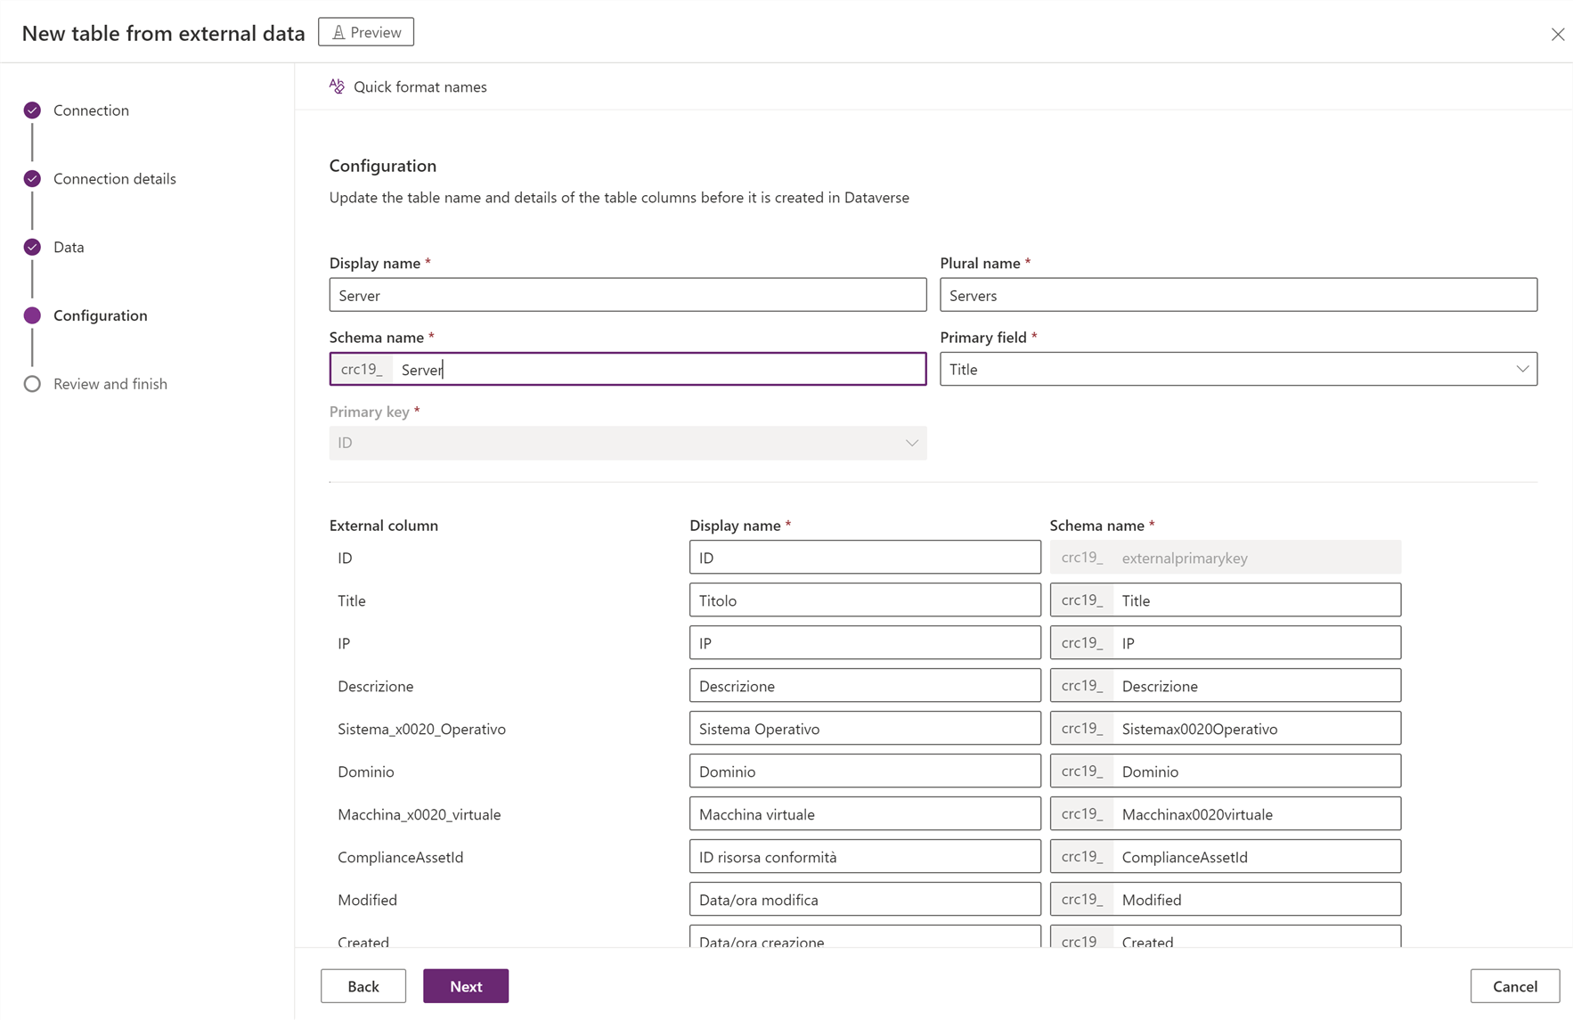Cancel the table creation

(x=1514, y=986)
